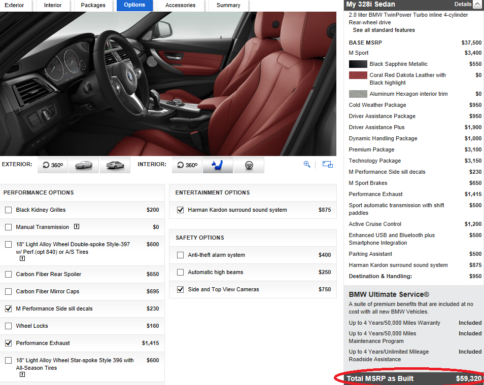Open the Accessories tab

click(x=180, y=5)
